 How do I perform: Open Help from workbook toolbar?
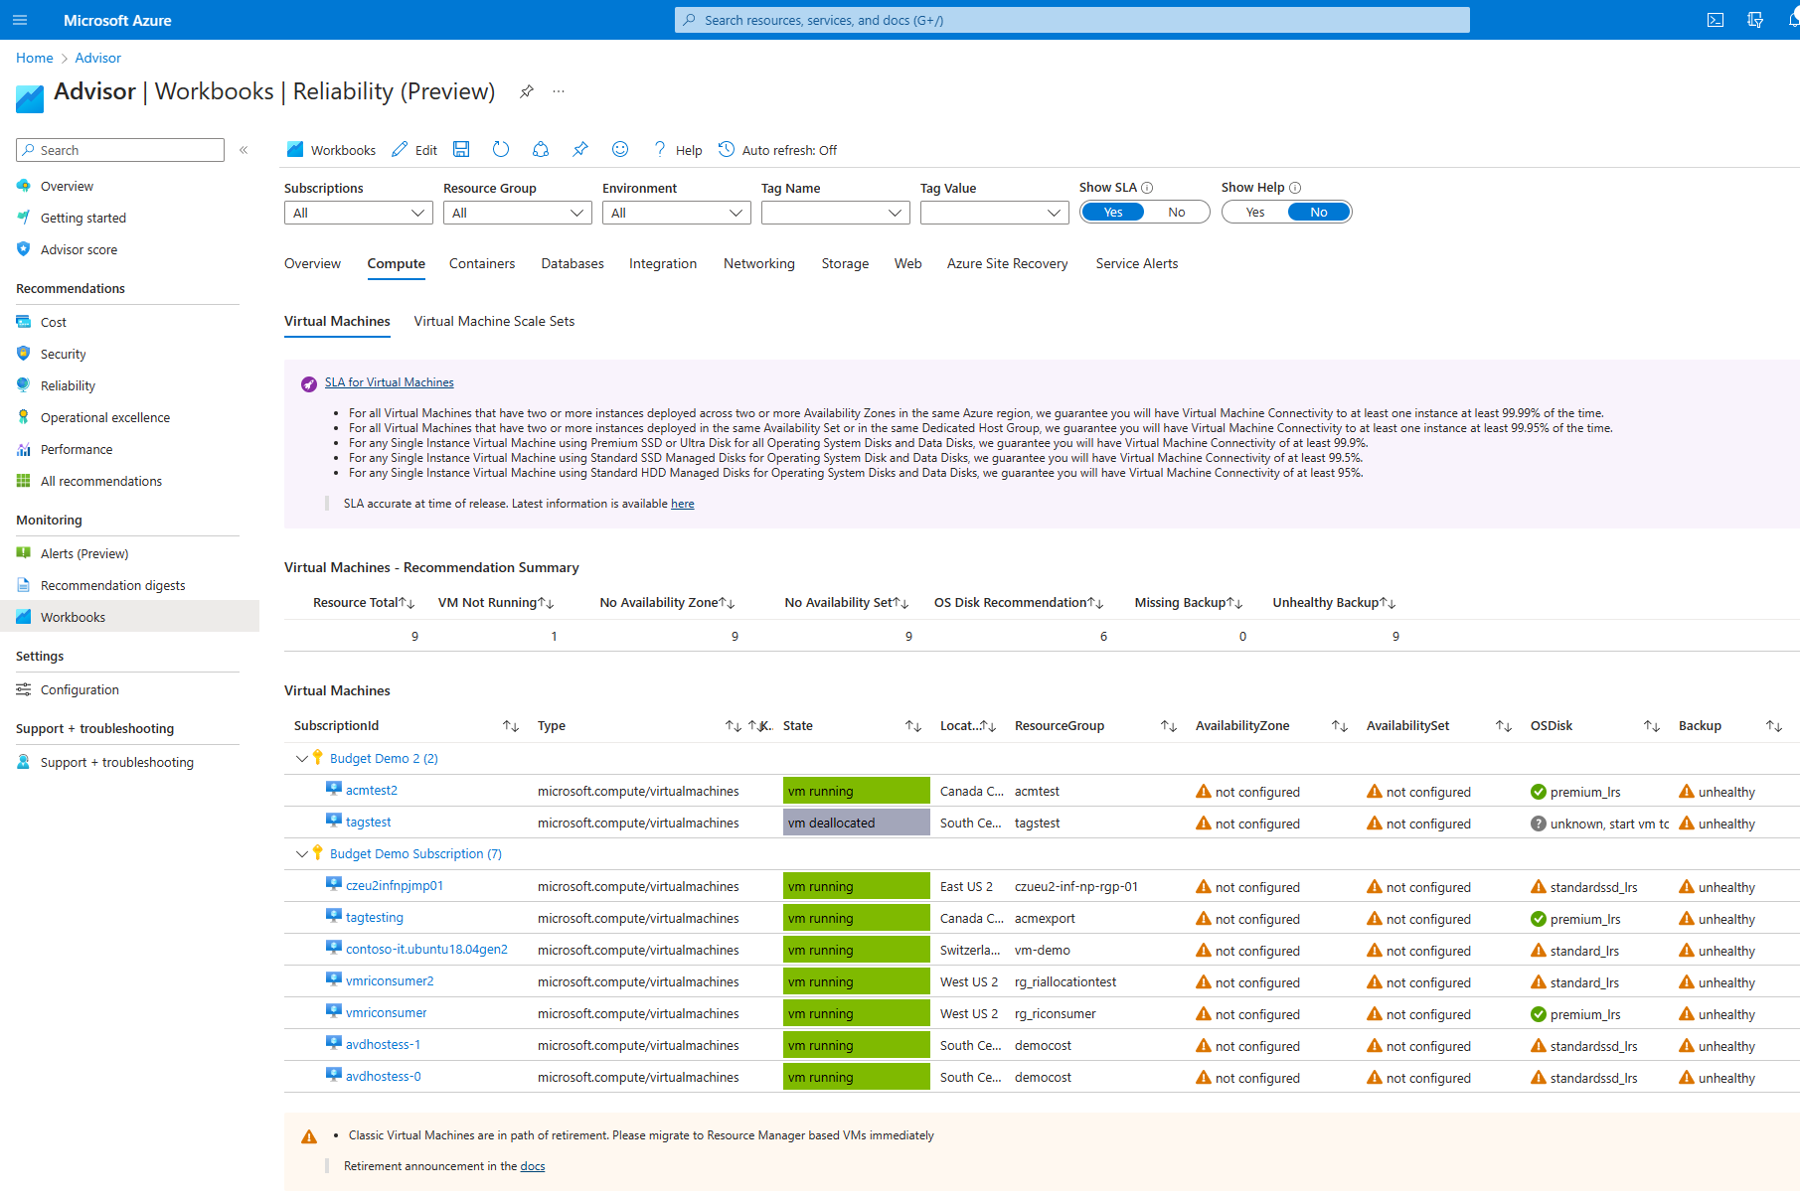pos(677,150)
